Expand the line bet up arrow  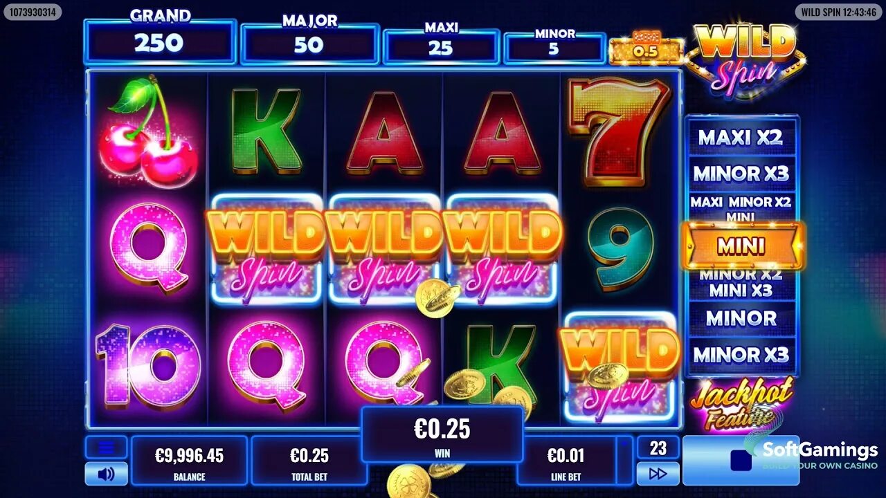coord(625,443)
